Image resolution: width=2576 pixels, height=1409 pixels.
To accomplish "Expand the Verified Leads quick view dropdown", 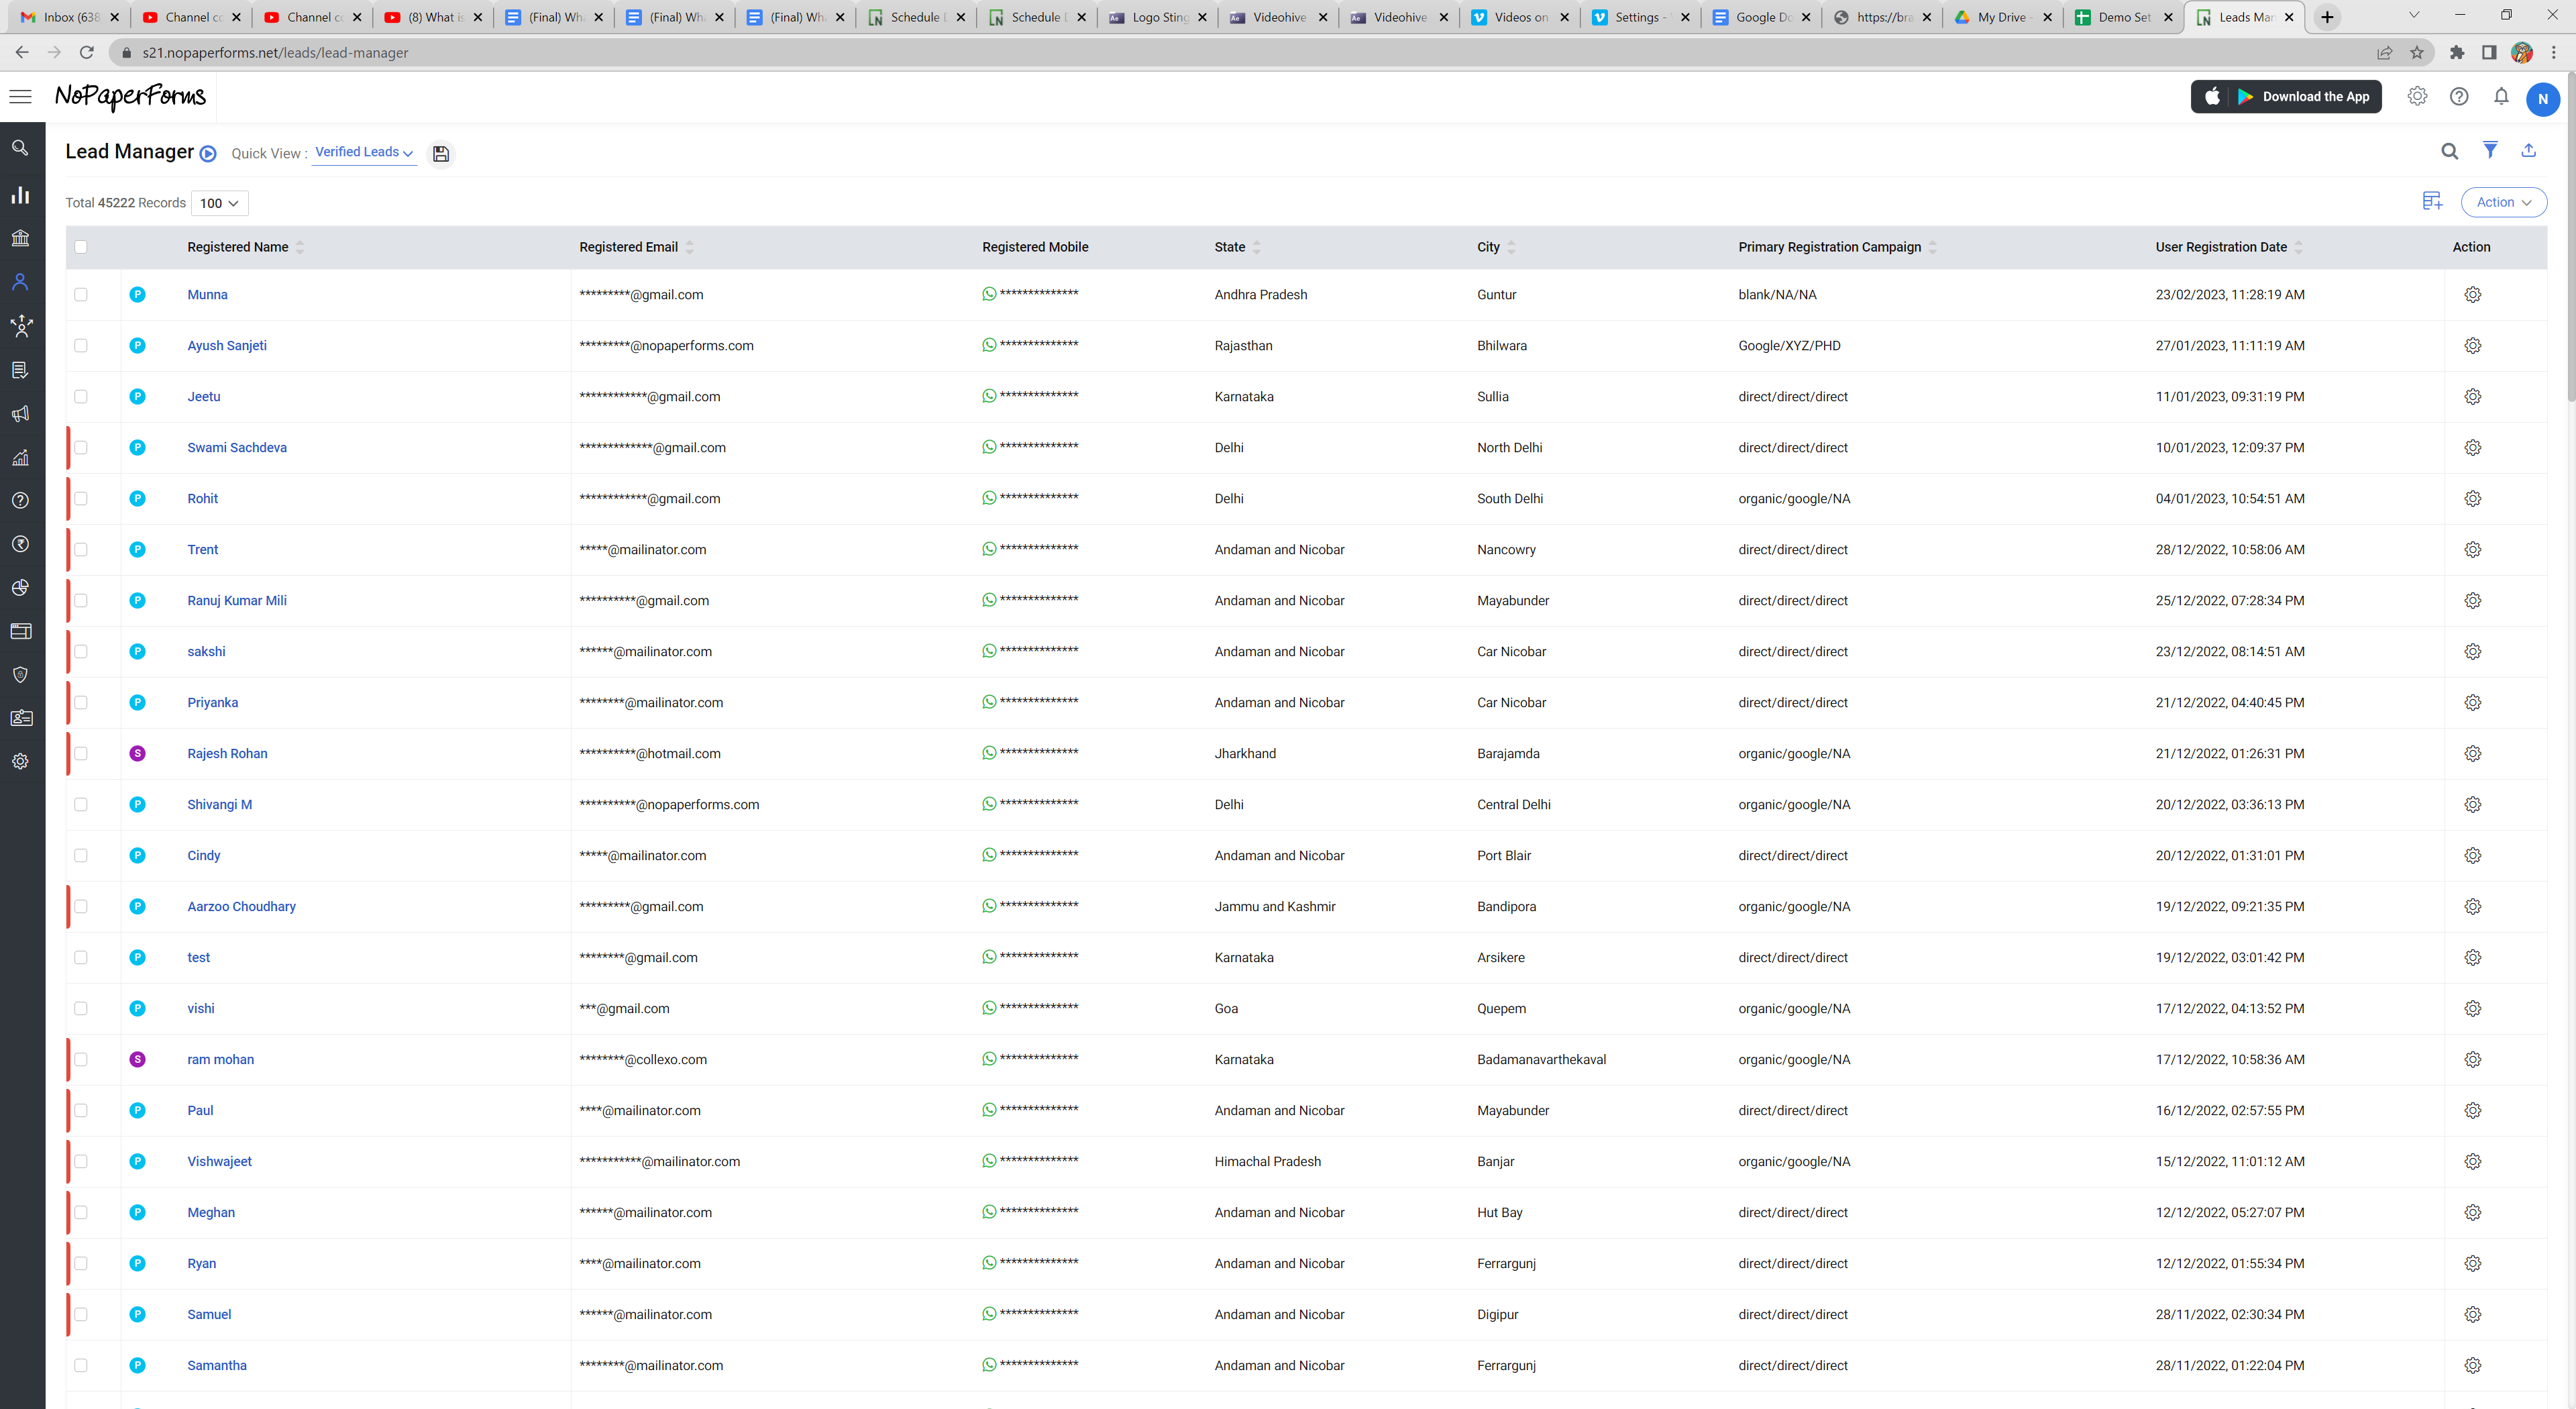I will pos(364,152).
